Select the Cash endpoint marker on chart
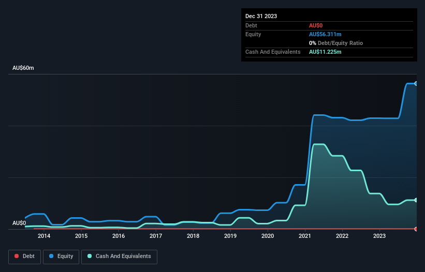Viewport: 425px width, 272px height. 416,200
